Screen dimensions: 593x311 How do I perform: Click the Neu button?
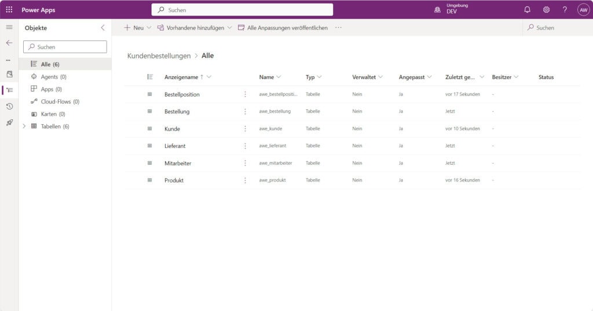[134, 28]
